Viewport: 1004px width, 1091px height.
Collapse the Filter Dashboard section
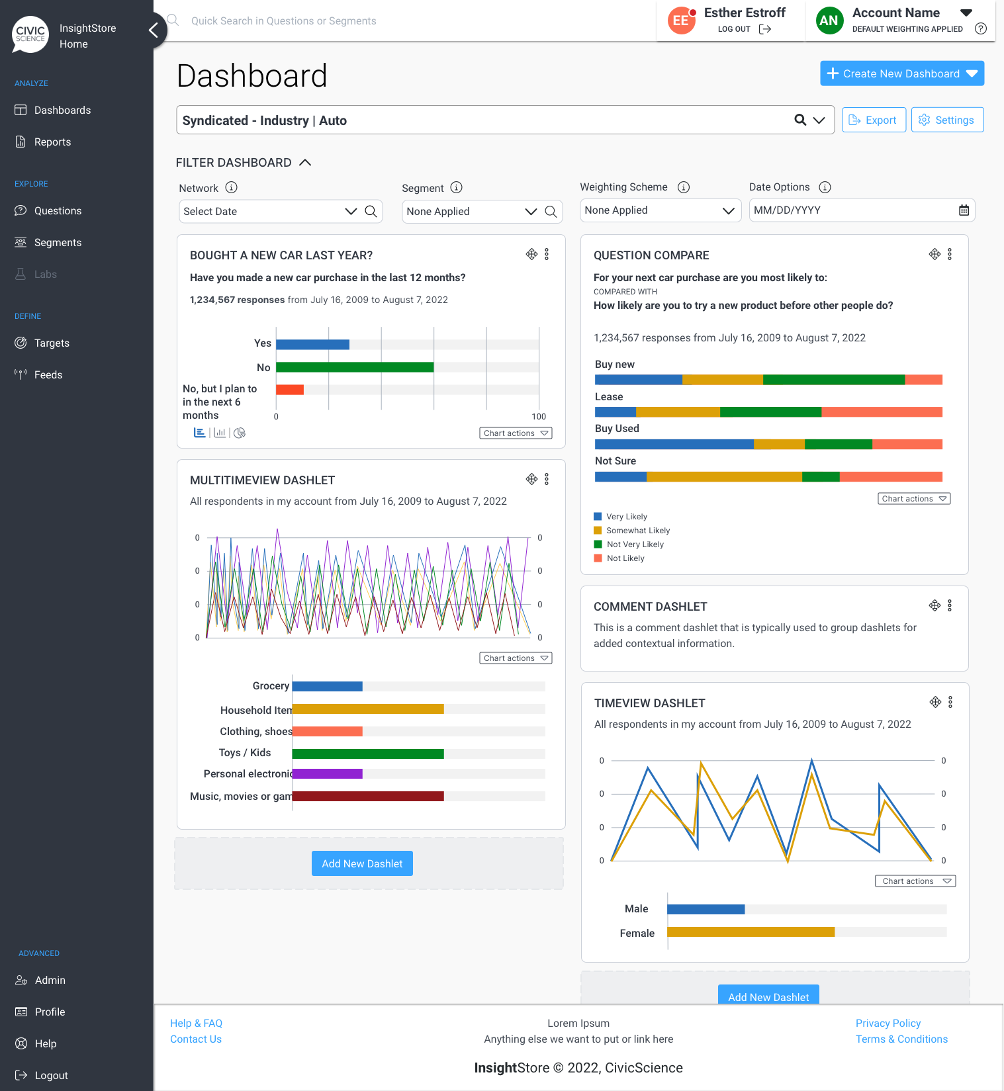click(305, 163)
